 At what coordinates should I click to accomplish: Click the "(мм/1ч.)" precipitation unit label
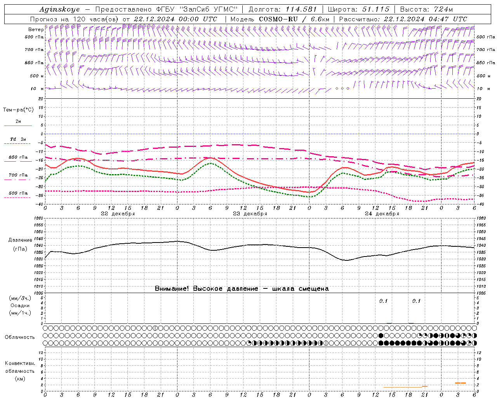click(x=20, y=313)
